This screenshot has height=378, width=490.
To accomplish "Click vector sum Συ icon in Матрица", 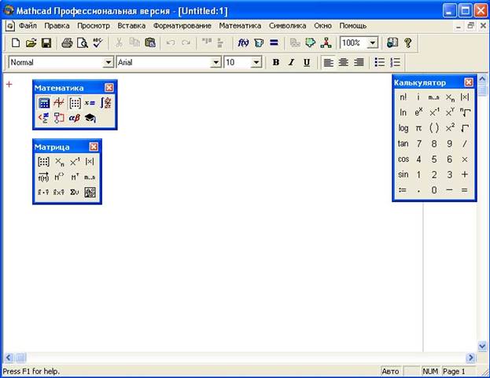I will click(75, 193).
